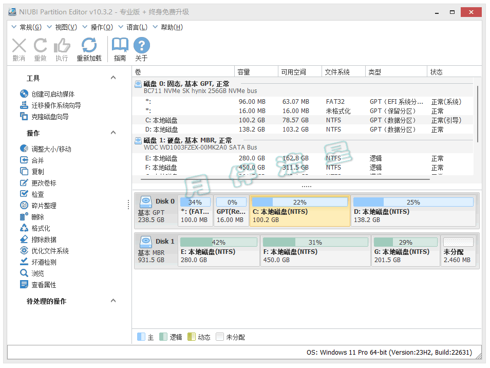Image resolution: width=490 pixels, height=368 pixels.
Task: Choose 擦除数据 wipe data operation
Action: tap(38, 240)
